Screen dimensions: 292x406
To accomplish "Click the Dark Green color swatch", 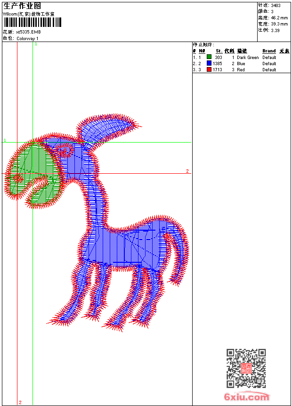I will pos(209,57).
